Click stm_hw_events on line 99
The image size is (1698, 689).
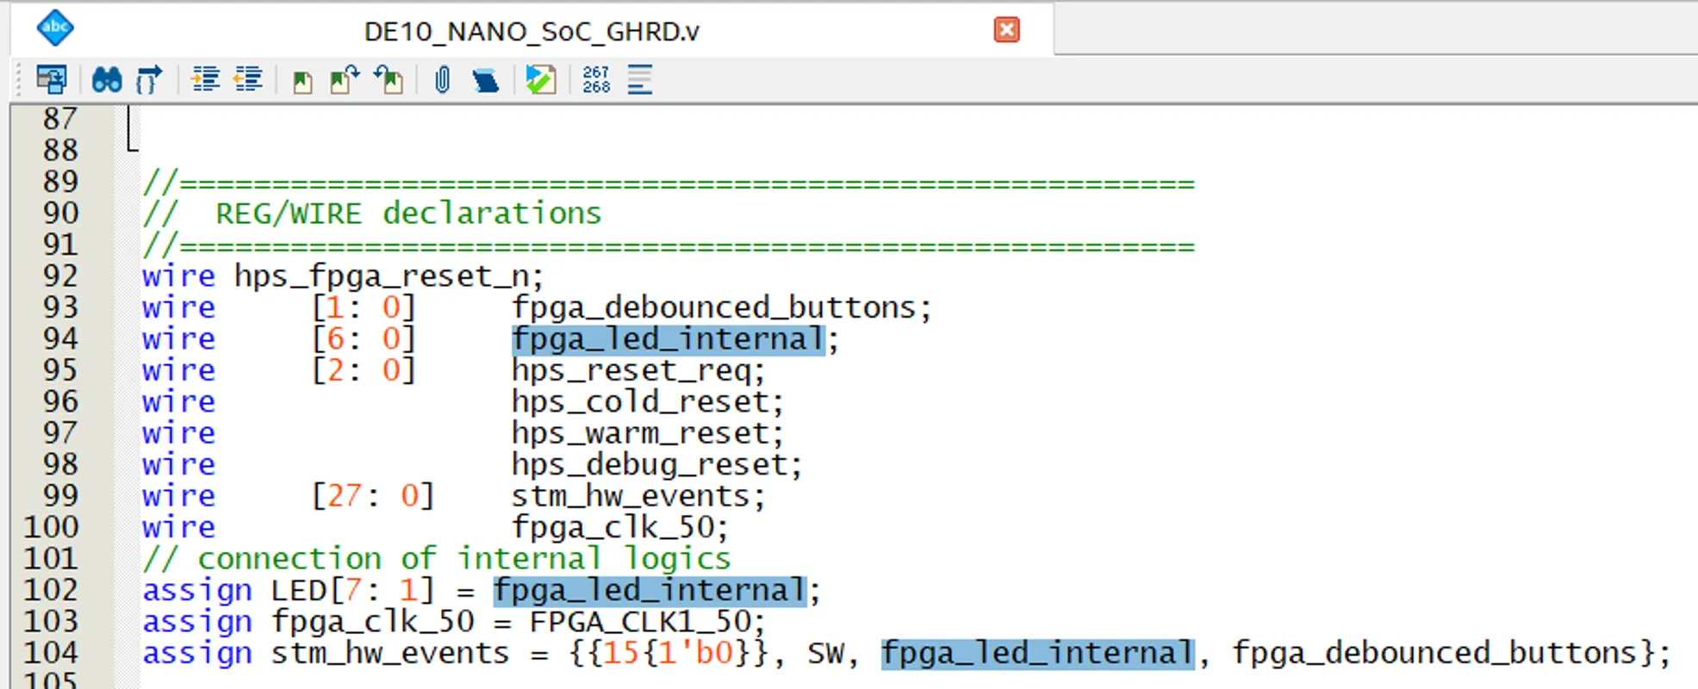(630, 496)
